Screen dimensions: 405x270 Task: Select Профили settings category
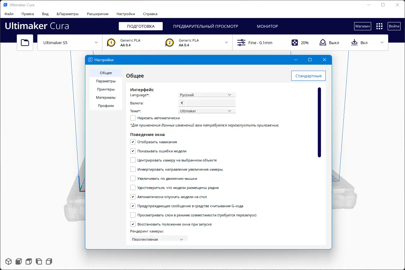click(x=106, y=106)
